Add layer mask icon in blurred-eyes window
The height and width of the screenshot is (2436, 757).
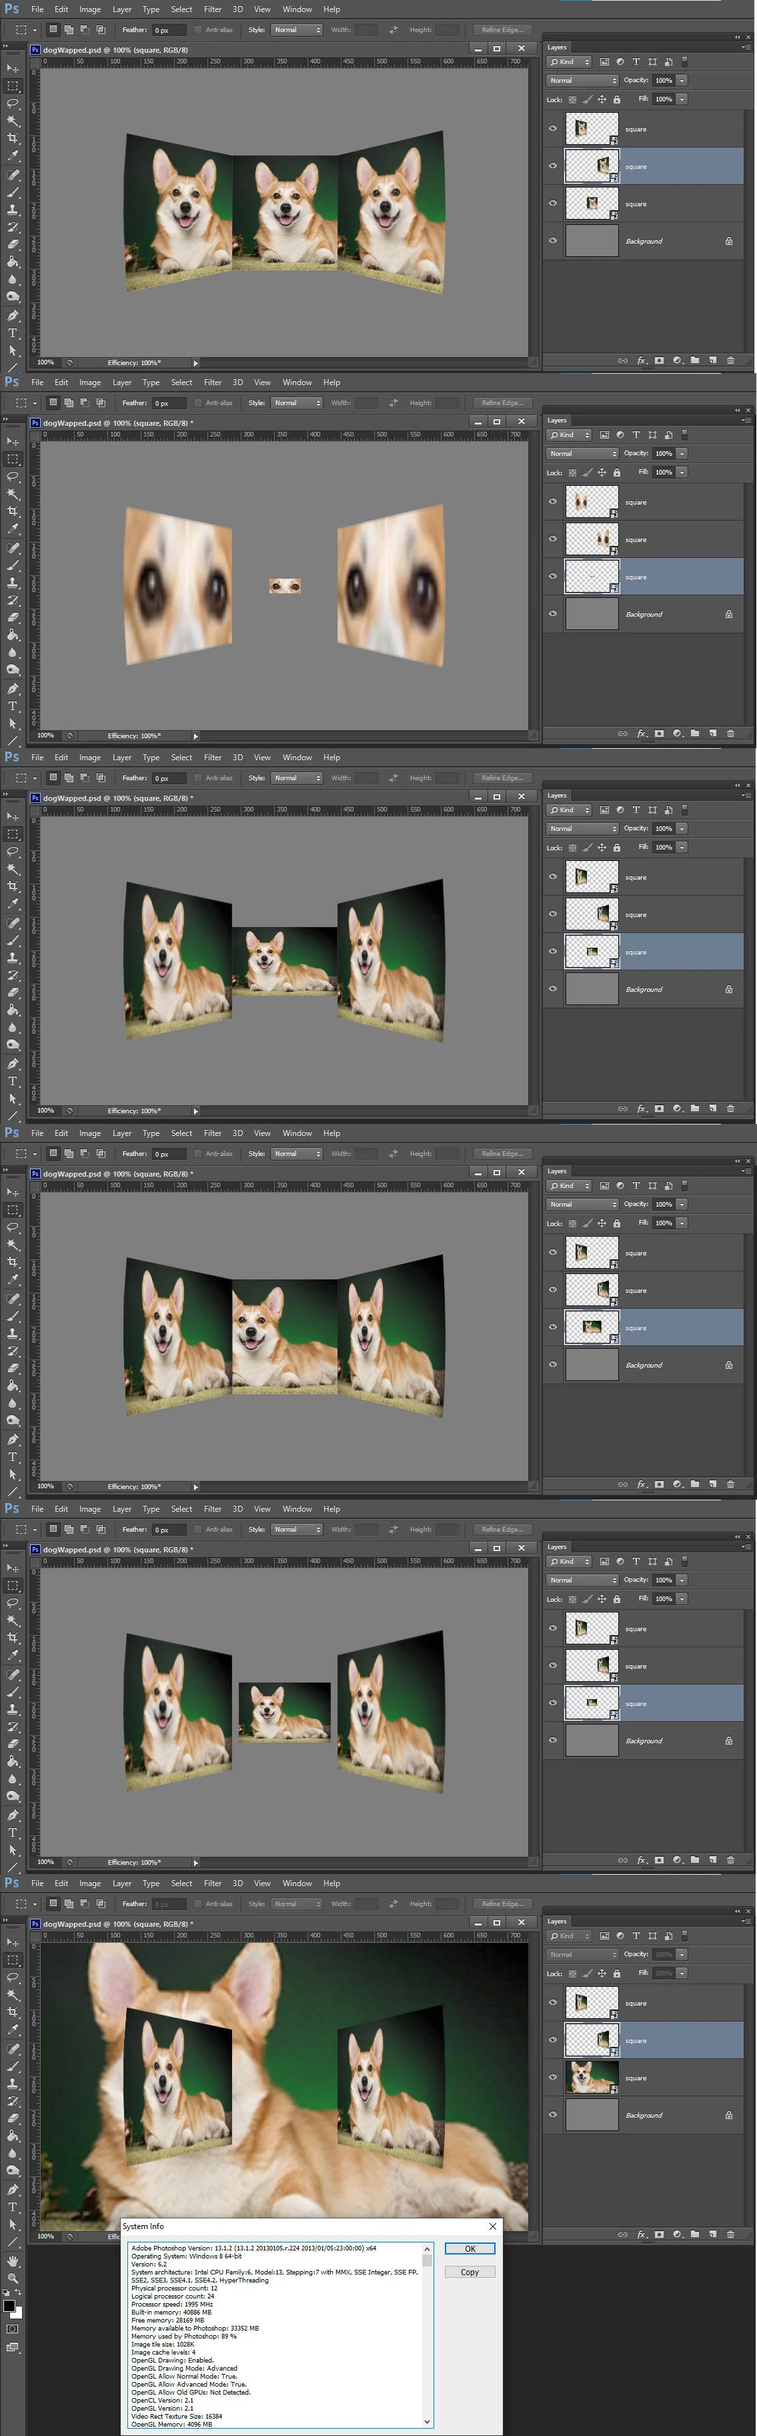659,733
